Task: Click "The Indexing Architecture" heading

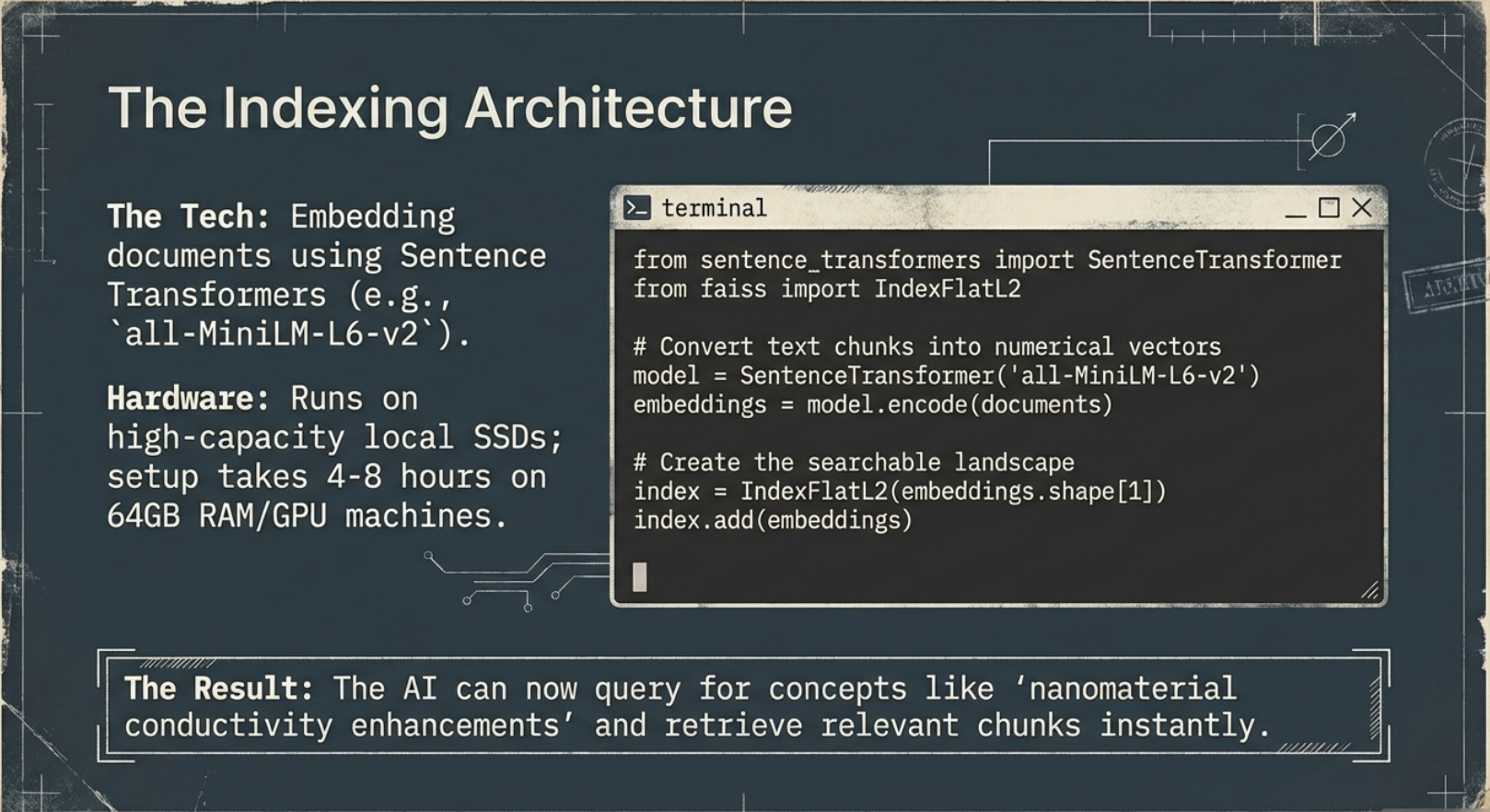Action: click(449, 109)
